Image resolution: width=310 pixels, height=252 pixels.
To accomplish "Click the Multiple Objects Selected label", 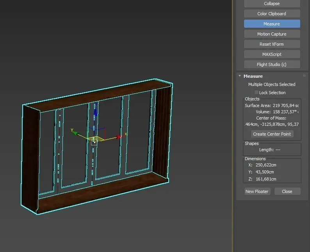I will [272, 84].
